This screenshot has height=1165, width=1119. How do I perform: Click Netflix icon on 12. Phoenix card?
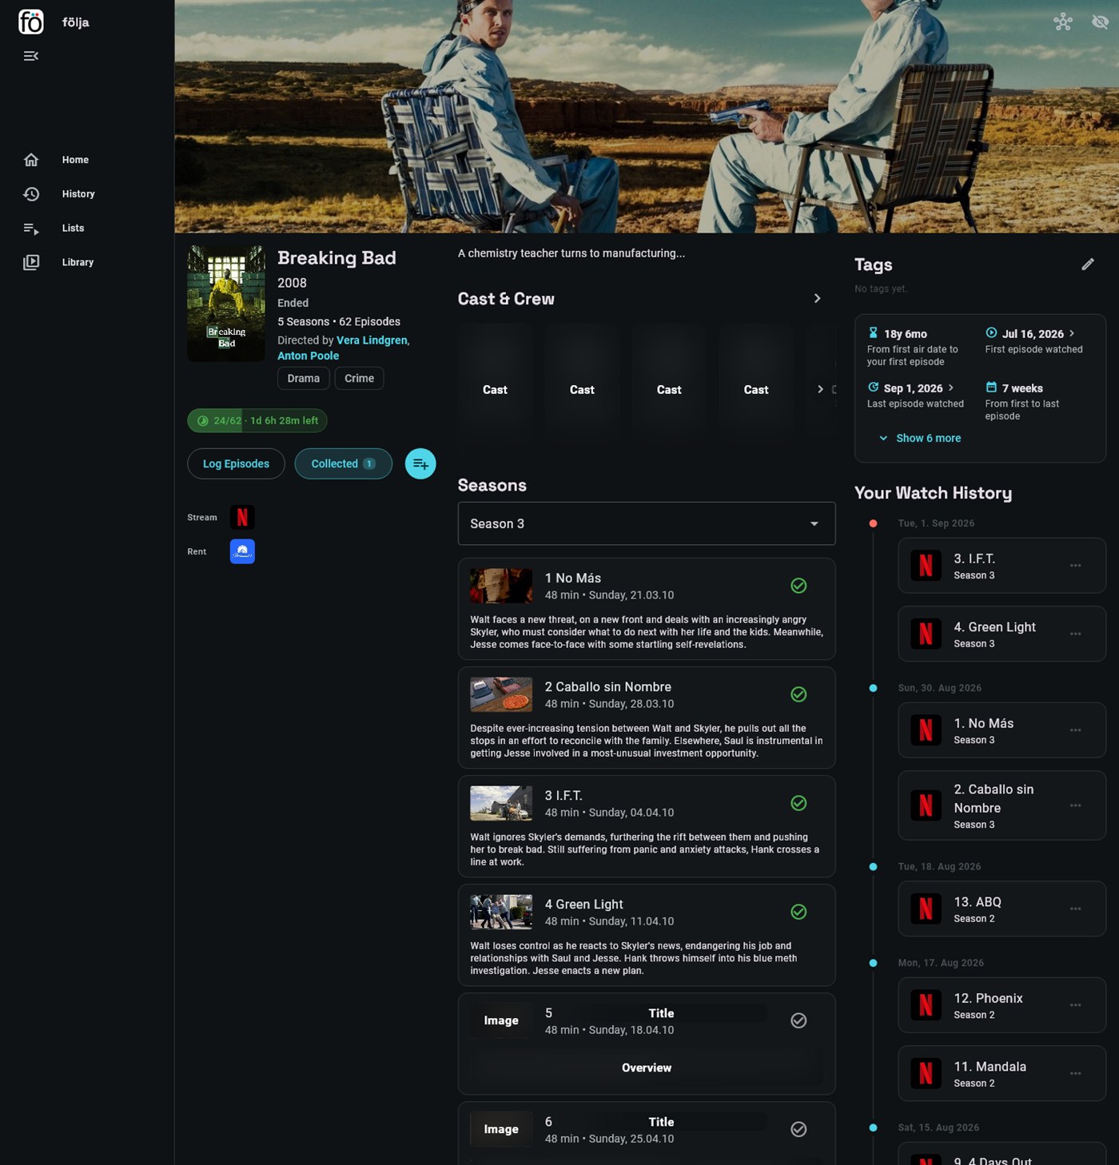pyautogui.click(x=926, y=1005)
